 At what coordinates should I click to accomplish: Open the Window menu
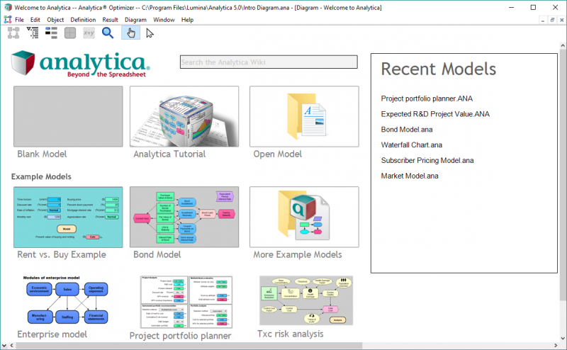164,20
